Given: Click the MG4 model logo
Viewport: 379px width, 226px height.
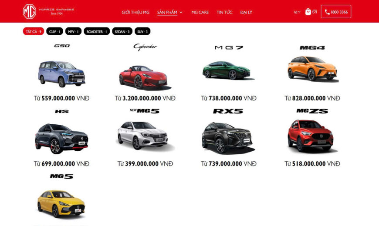Looking at the screenshot, I should click(312, 47).
